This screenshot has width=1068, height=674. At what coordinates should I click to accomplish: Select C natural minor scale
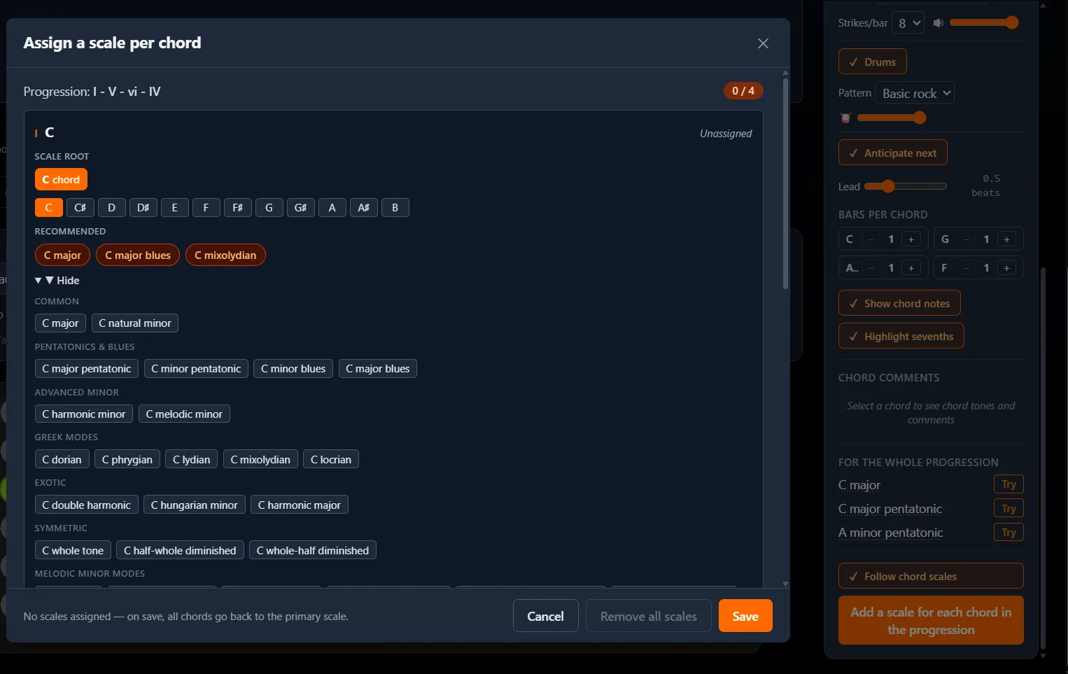(x=135, y=323)
